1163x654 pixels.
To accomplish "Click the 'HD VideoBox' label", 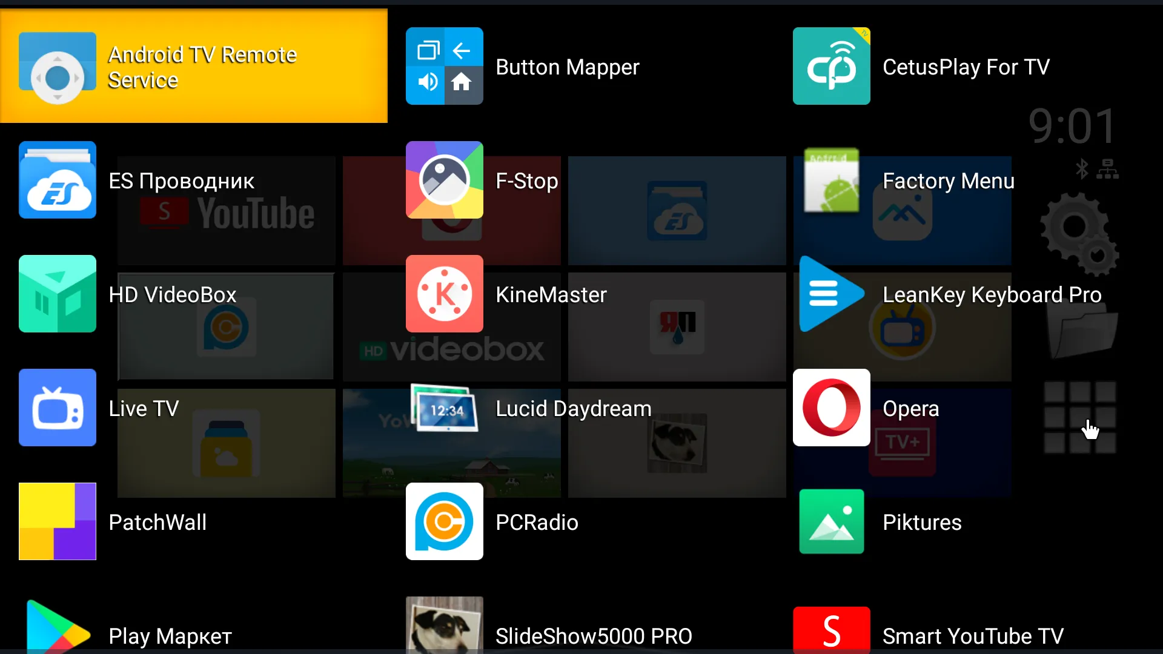I will pos(173,295).
